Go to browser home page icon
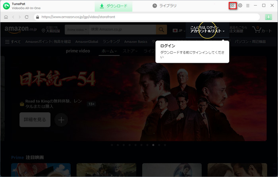 coord(6,17)
